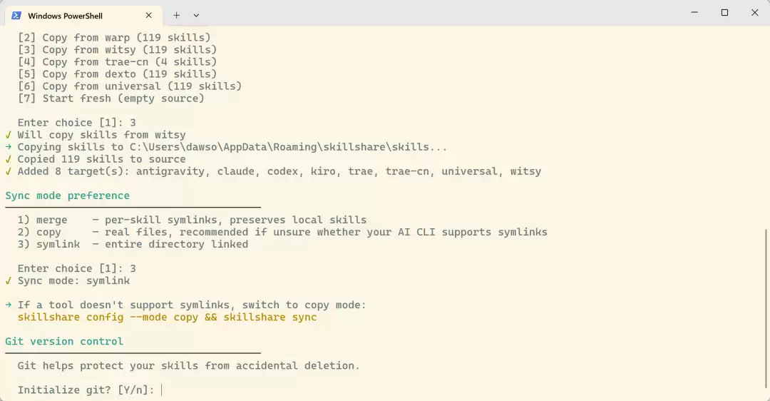Click the '2) copy' real files line

coord(282,232)
